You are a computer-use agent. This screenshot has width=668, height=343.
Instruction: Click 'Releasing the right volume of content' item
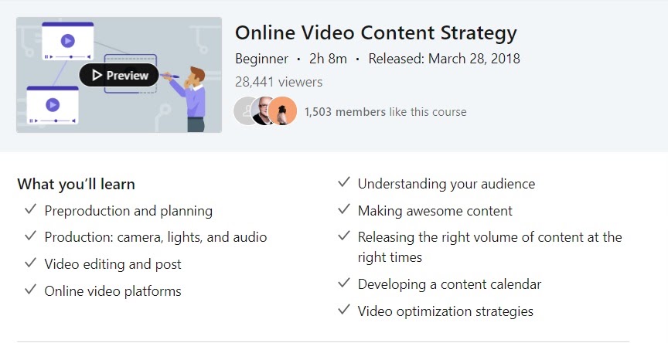pos(490,247)
